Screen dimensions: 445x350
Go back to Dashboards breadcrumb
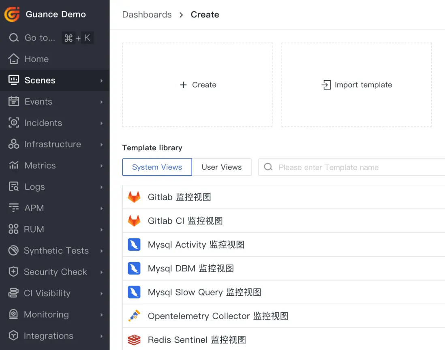(x=147, y=15)
